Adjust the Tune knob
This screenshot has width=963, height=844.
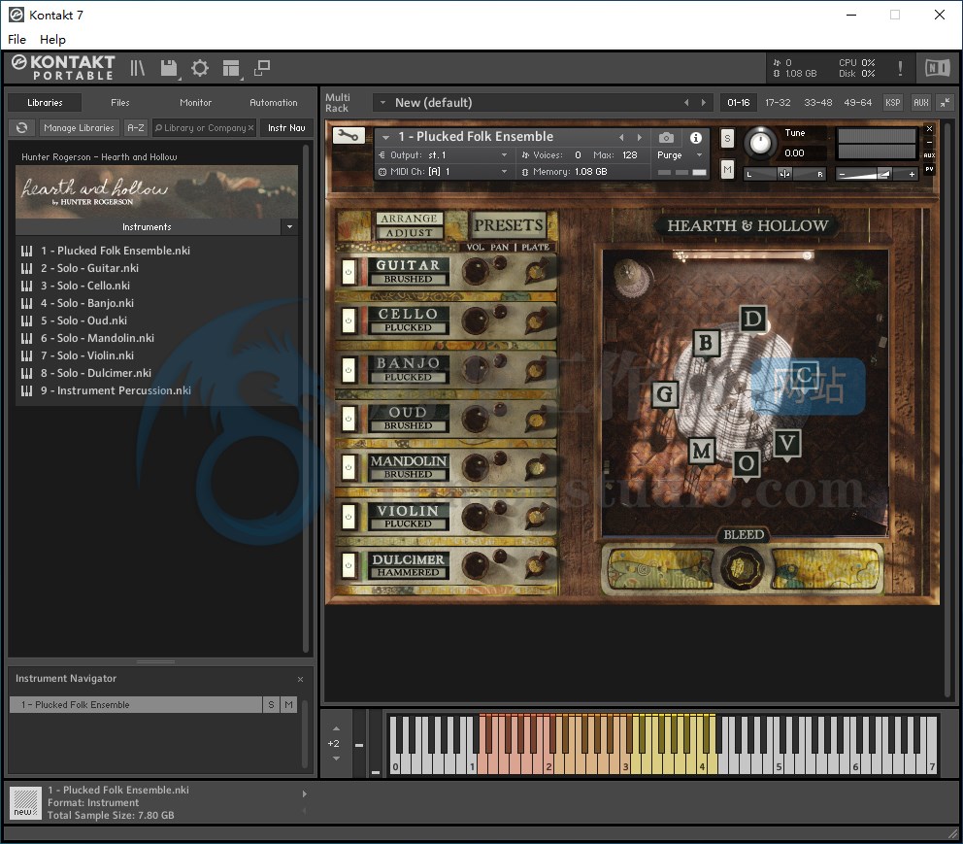coord(760,143)
